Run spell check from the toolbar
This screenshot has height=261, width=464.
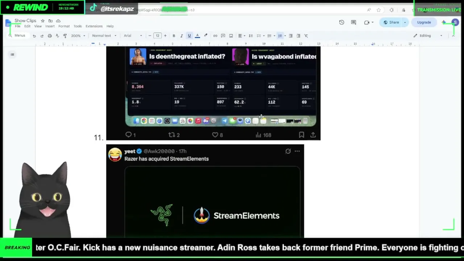pyautogui.click(x=57, y=36)
